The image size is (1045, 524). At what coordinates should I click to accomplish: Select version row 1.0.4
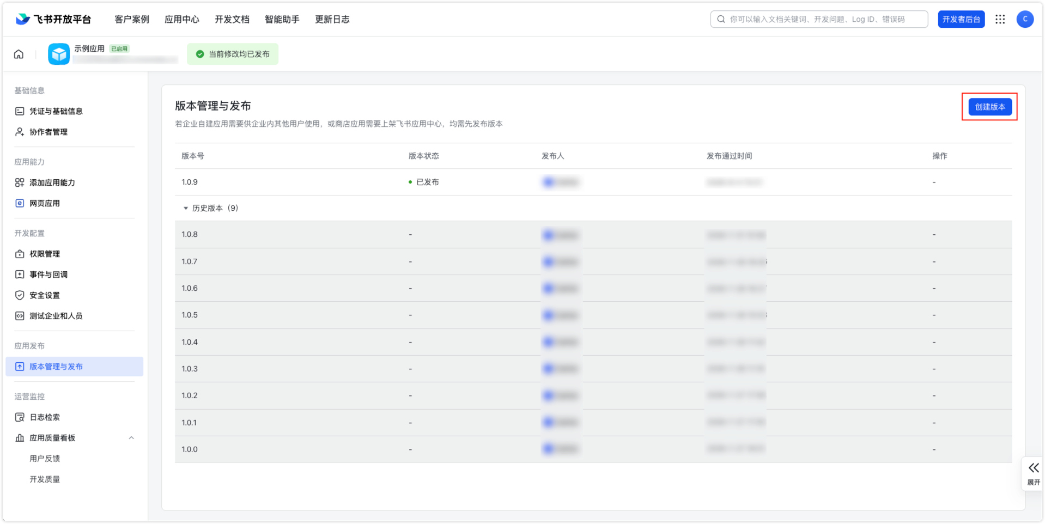pyautogui.click(x=593, y=342)
